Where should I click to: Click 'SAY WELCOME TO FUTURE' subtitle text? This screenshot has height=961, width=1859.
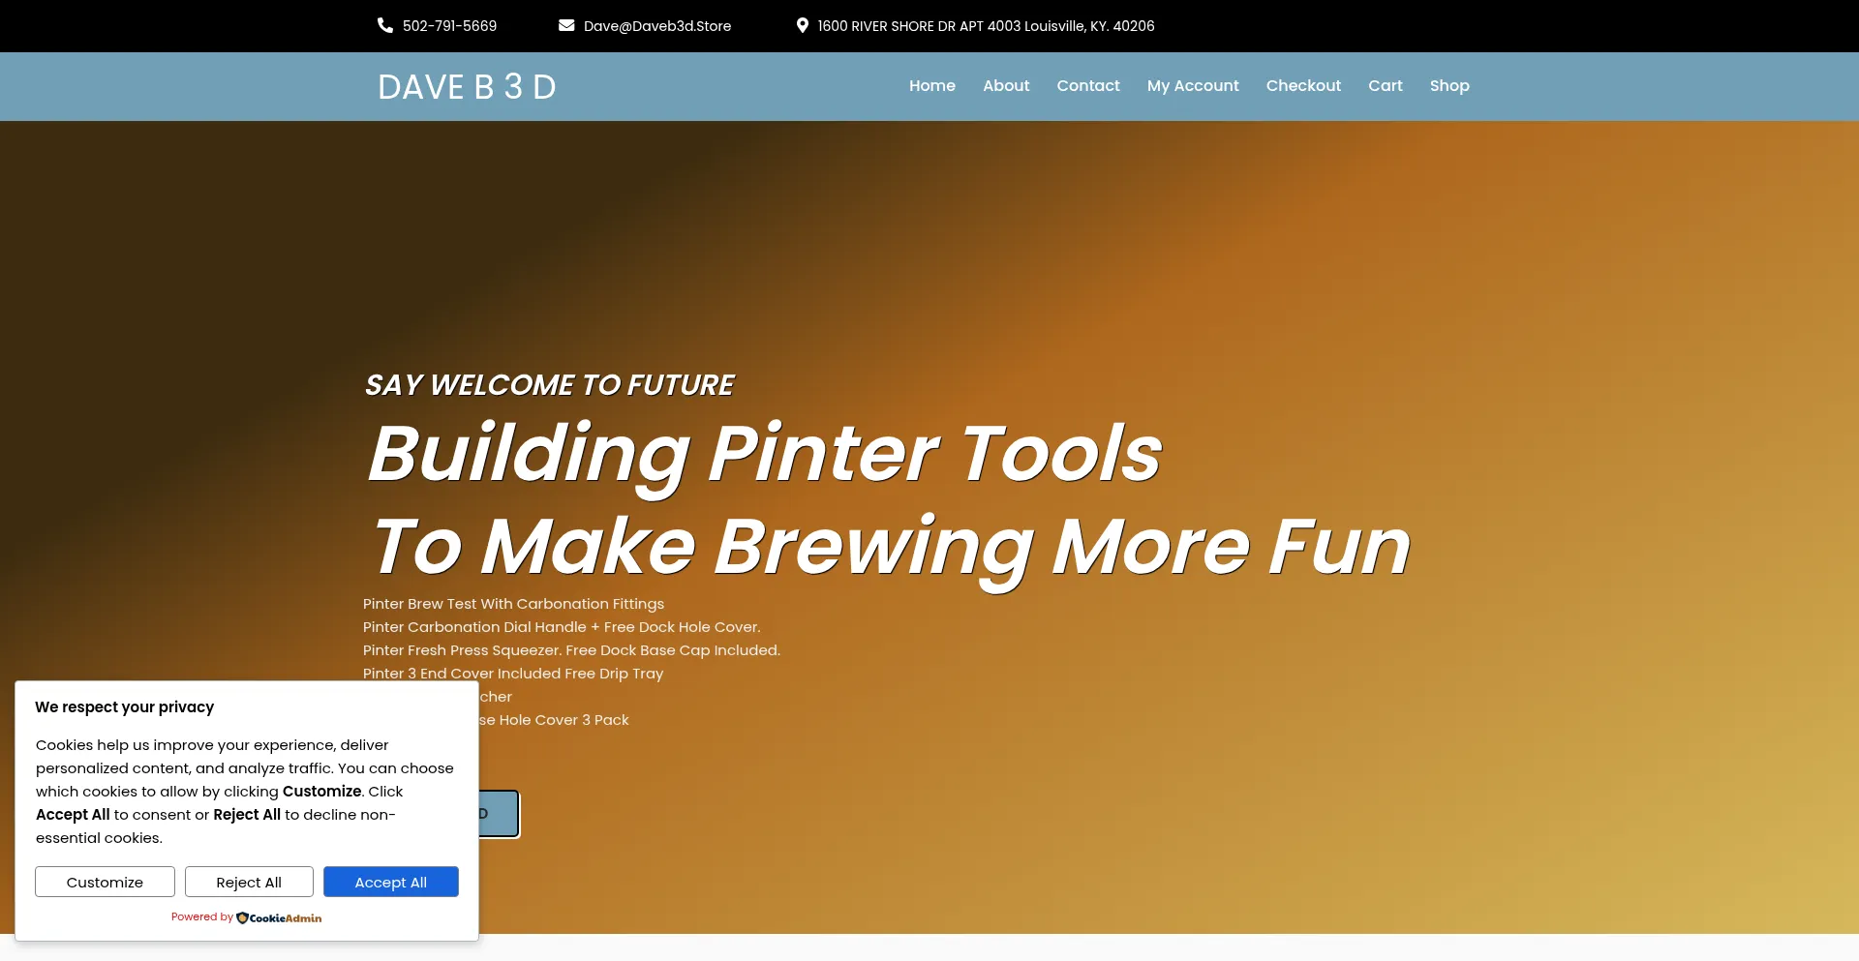pyautogui.click(x=549, y=385)
